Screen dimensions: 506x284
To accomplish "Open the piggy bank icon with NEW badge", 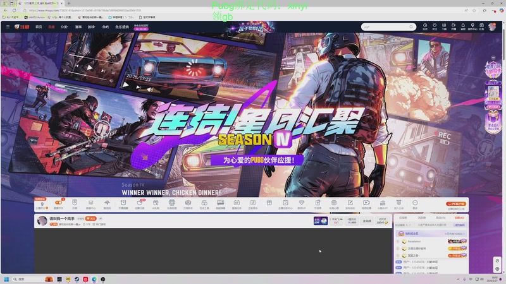I will [x=139, y=204].
